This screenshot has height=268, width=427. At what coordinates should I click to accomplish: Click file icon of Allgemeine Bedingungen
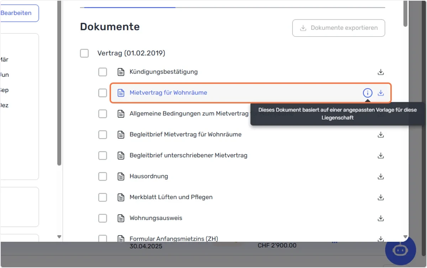121,114
